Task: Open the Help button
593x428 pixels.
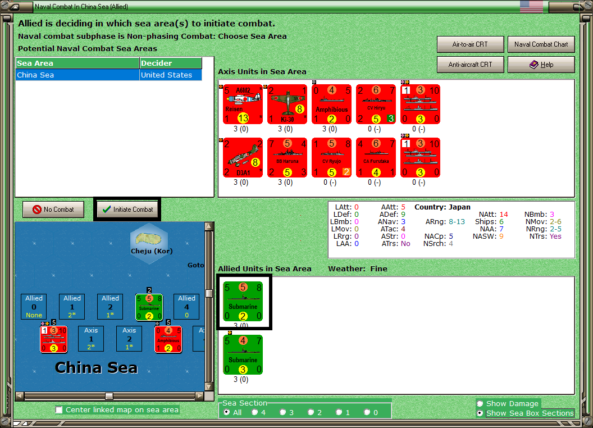Action: tap(541, 65)
